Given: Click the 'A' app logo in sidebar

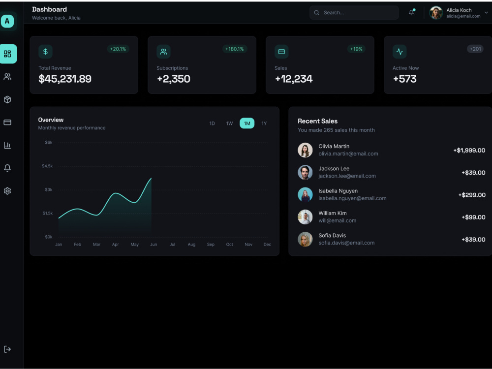Looking at the screenshot, I should [7, 21].
